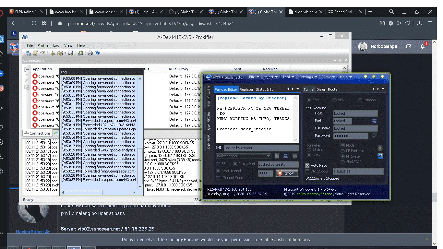Screen dimensions: 443x249
Task: Click green right arrow icon in Injector title bar
Action: tap(382, 77)
